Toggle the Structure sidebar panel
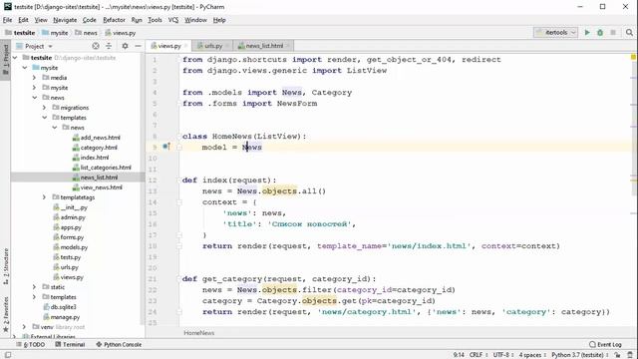Screen dimensions: 638x359 click(x=6, y=266)
